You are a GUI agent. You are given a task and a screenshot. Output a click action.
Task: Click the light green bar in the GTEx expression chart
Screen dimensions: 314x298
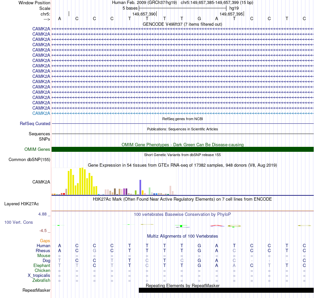pos(150,191)
